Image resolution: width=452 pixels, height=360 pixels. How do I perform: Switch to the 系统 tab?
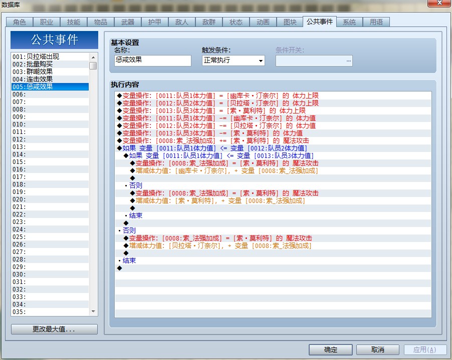pyautogui.click(x=349, y=22)
